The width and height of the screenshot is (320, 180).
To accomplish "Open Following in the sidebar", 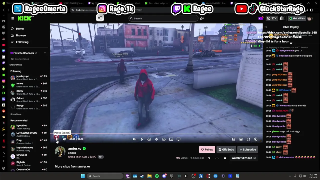I will [19, 42].
